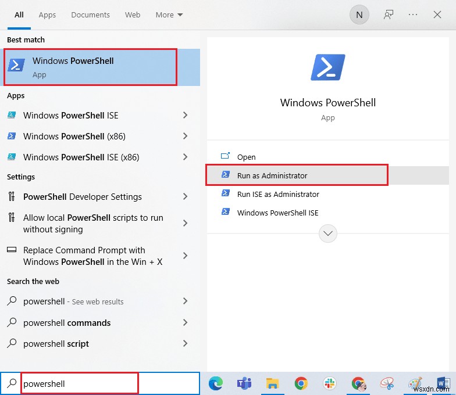456x395 pixels.
Task: Open the second Chrome profile icon on taskbar
Action: [x=358, y=383]
